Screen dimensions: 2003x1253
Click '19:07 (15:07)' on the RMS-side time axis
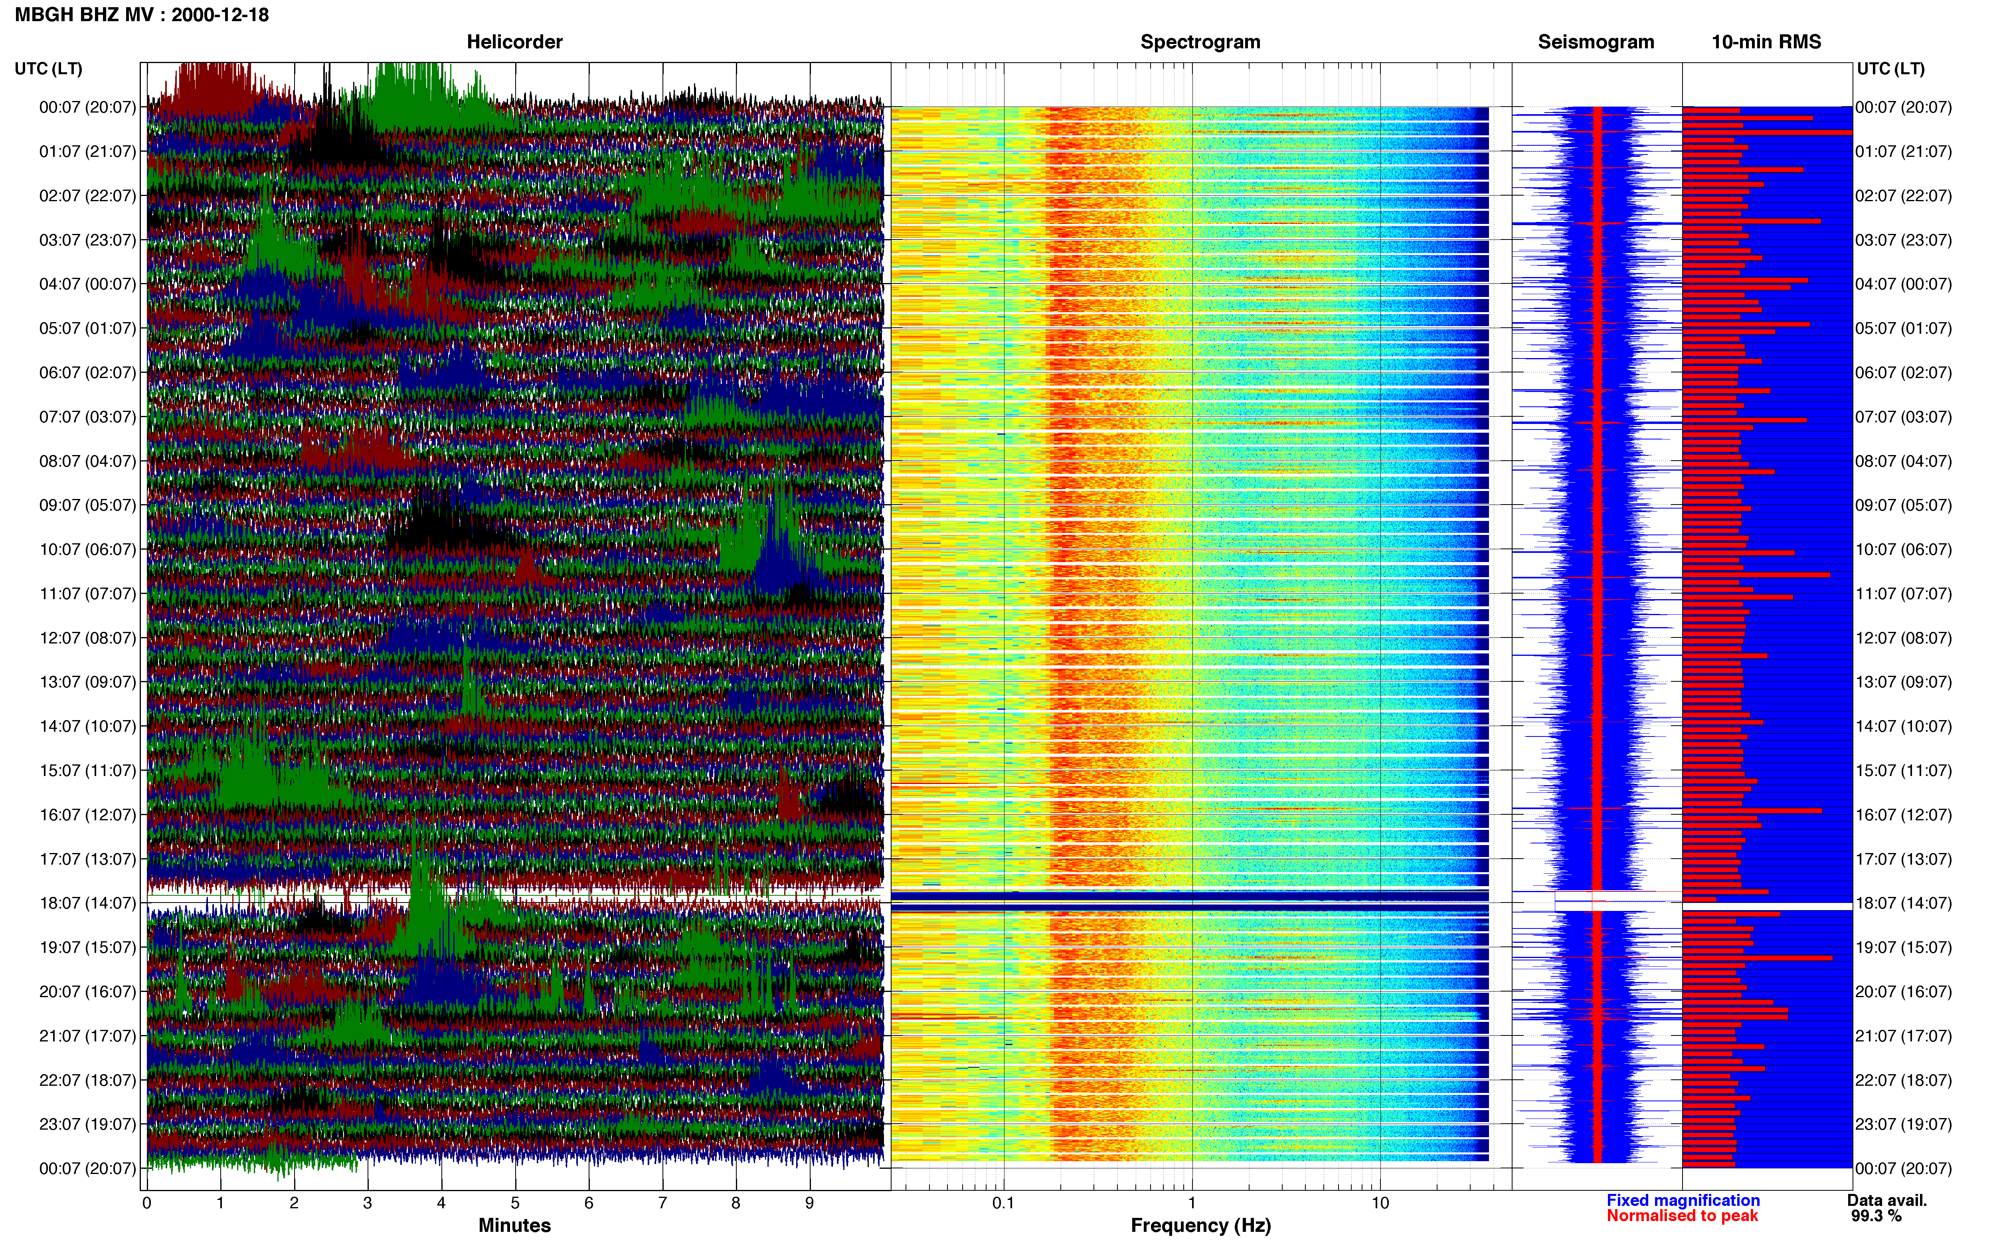[x=1904, y=947]
